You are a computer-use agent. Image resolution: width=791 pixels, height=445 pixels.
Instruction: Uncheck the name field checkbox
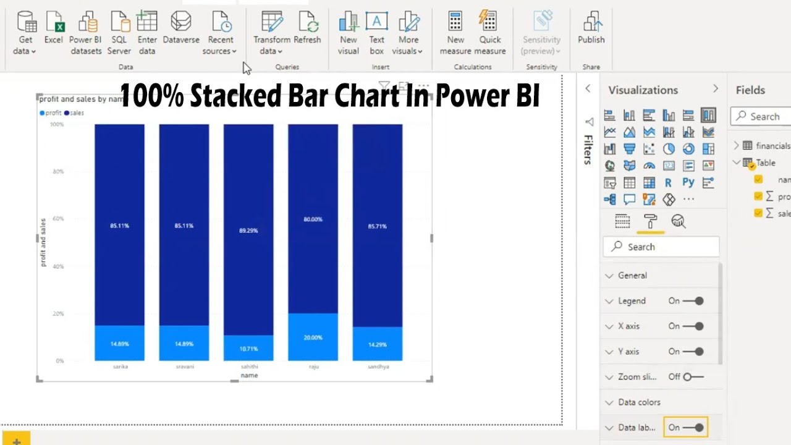pyautogui.click(x=758, y=180)
